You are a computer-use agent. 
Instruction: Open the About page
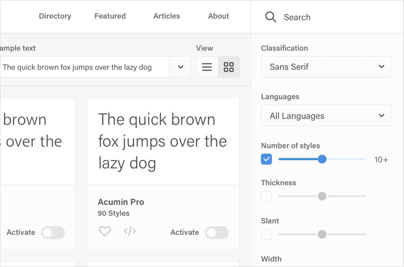pos(218,16)
